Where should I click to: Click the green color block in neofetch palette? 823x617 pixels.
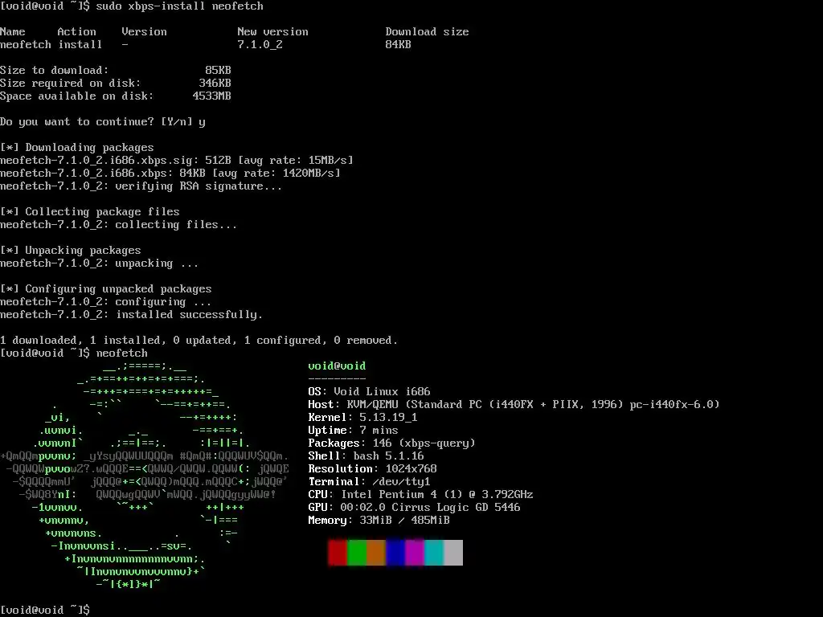357,553
